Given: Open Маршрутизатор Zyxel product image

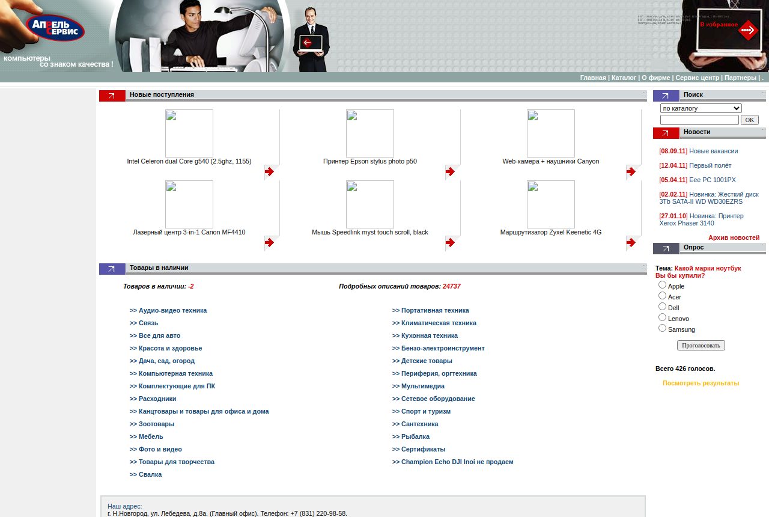Looking at the screenshot, I should [x=551, y=204].
